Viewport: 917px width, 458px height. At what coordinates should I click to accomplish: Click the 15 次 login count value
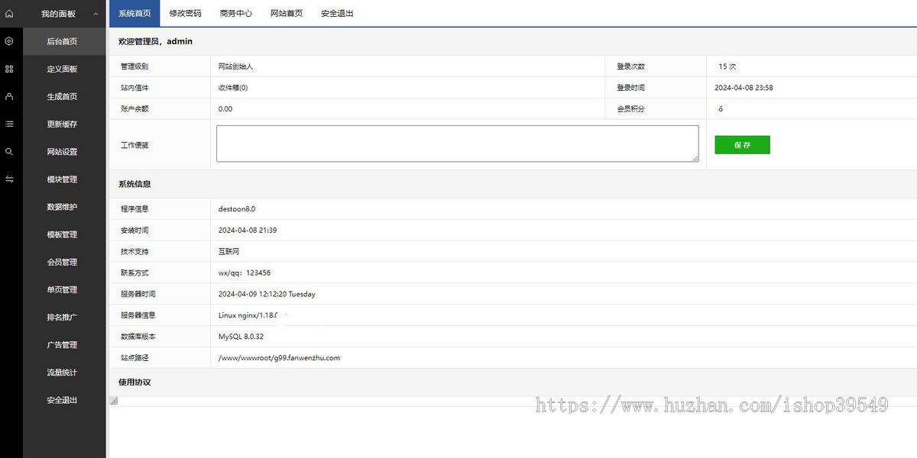[727, 66]
